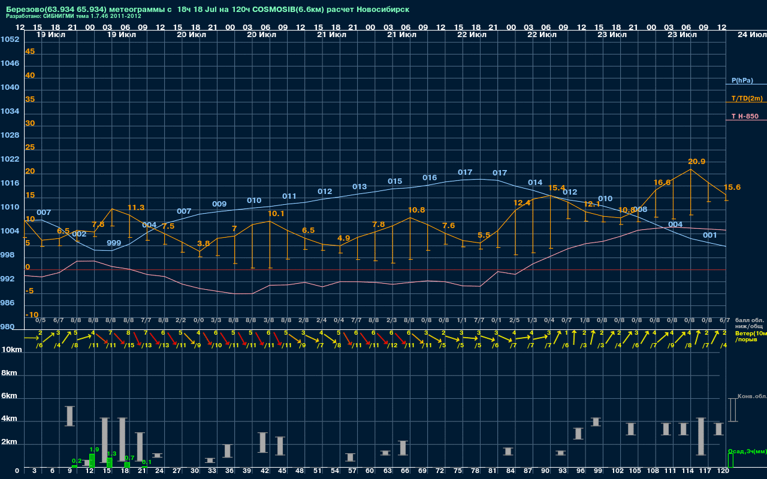Click the 10km height axis label

pyautogui.click(x=12, y=350)
